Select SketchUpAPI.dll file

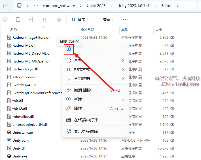click(25, 85)
